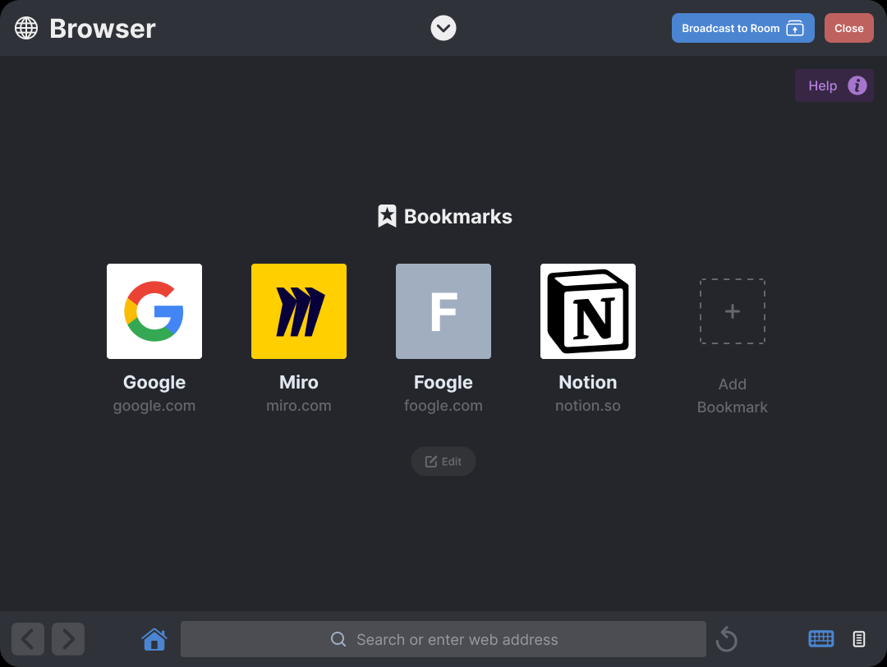Click the Add Bookmark label
The height and width of the screenshot is (667, 887).
[x=733, y=395]
